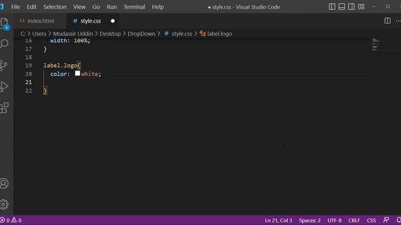This screenshot has height=225, width=401.
Task: Open the Explorer view in activity bar
Action: [4, 24]
